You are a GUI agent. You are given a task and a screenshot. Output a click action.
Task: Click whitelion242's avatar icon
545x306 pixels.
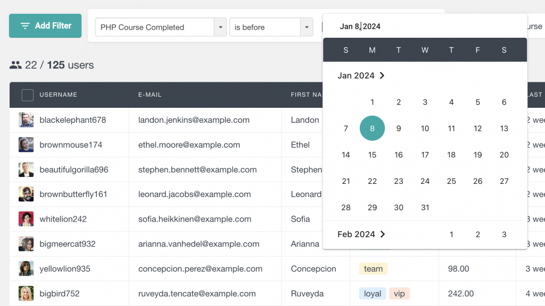(x=26, y=219)
